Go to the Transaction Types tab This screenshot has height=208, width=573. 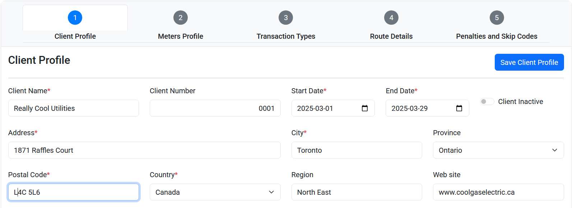click(286, 36)
